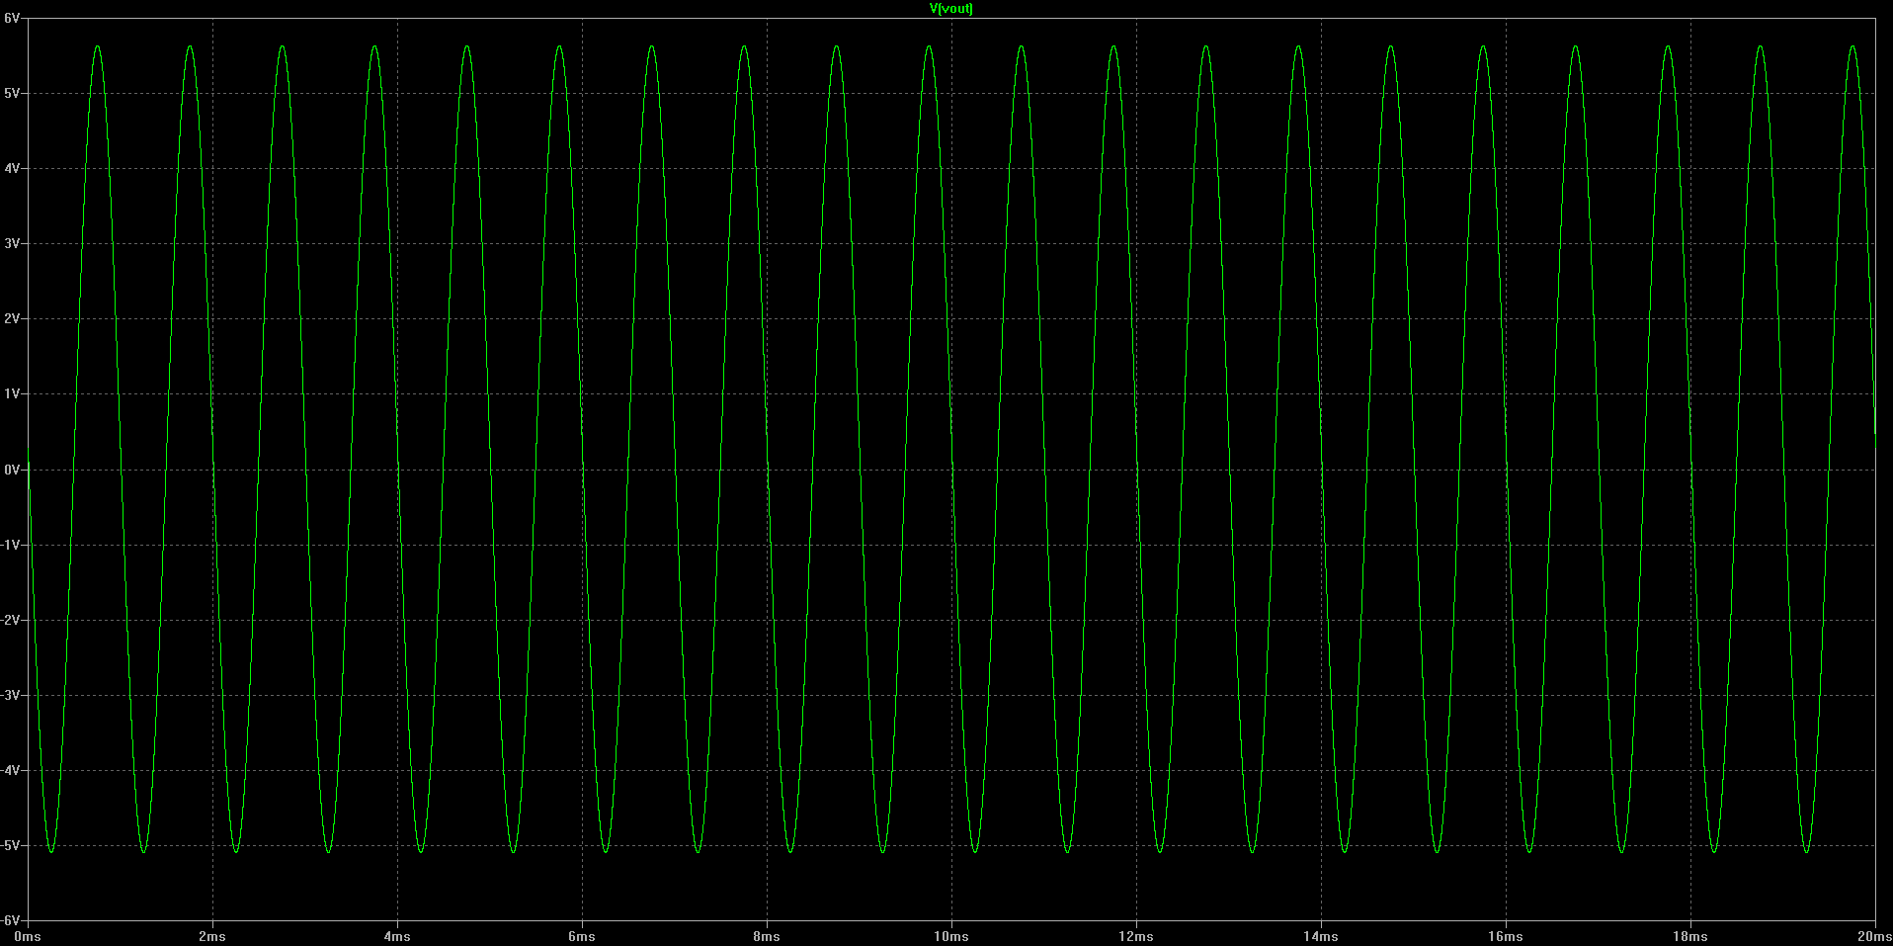Viewport: 1893px width, 946px height.
Task: Click the 4ms time axis label
Action: pyautogui.click(x=397, y=936)
